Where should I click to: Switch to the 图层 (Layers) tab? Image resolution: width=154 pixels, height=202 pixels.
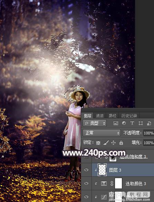pyautogui.click(x=88, y=116)
